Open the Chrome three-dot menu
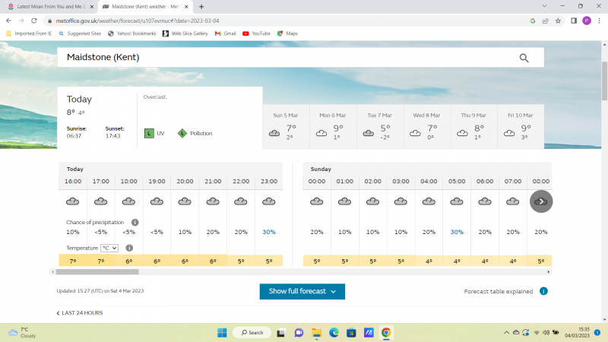Viewport: 608px width, 342px height. (x=599, y=21)
